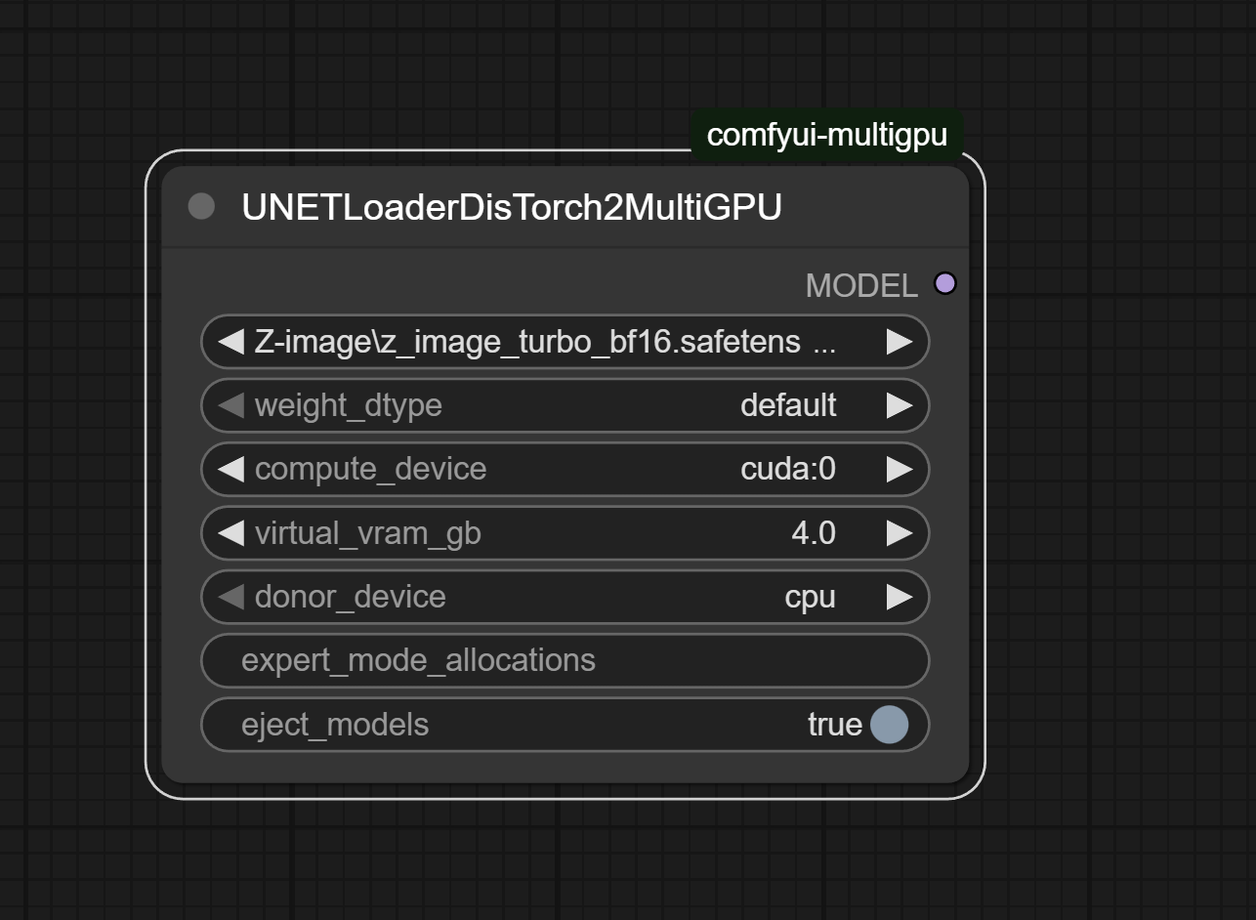Select previous model file with left arrow
Screen dimensions: 1256x920
230,342
